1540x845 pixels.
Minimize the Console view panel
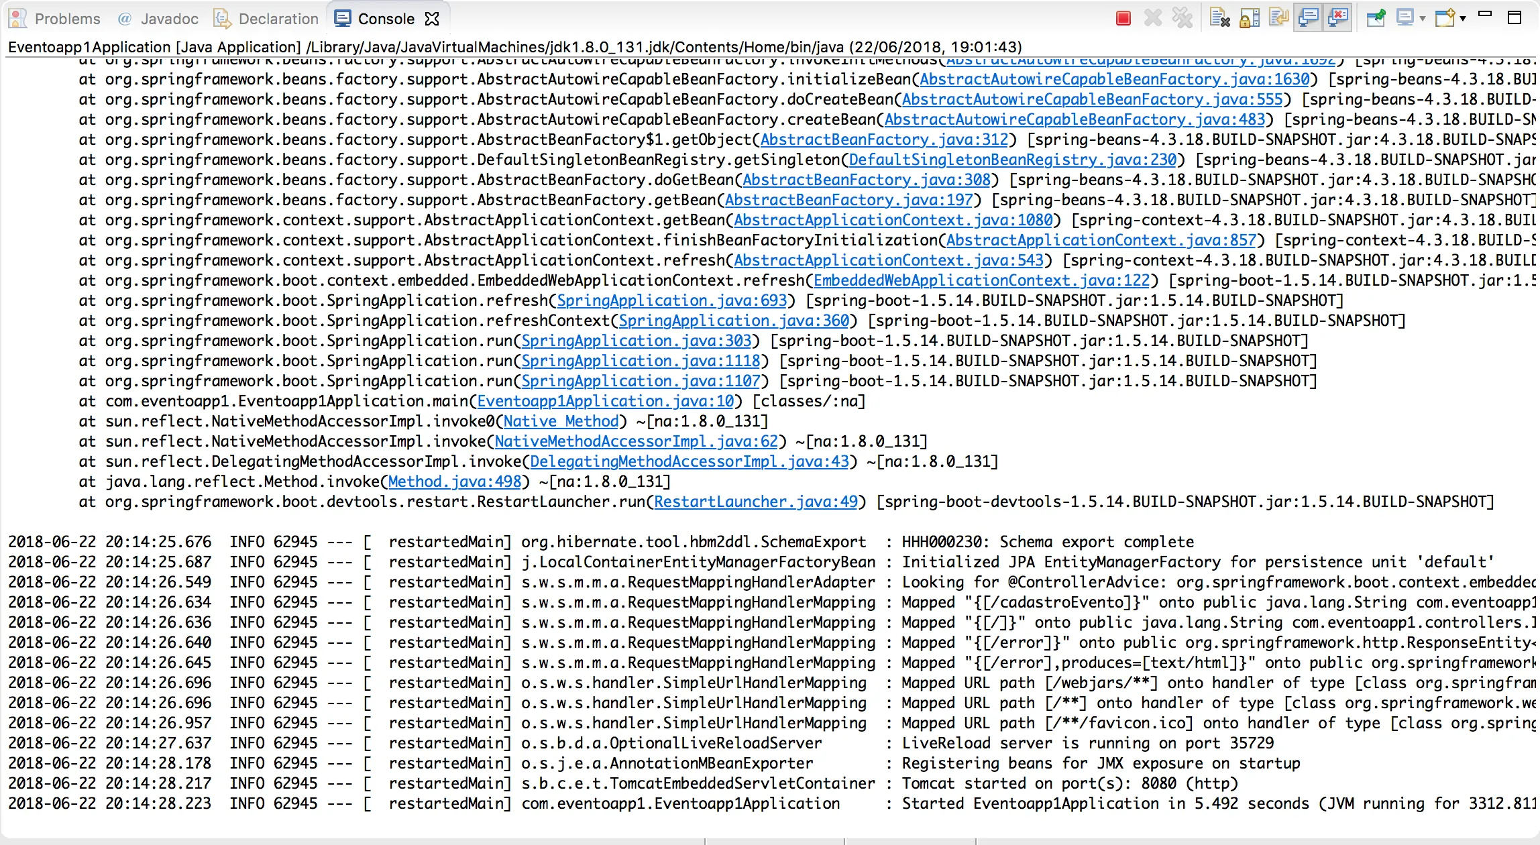(x=1485, y=14)
